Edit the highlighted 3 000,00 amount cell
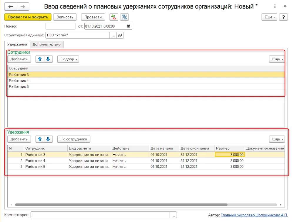 (230, 155)
